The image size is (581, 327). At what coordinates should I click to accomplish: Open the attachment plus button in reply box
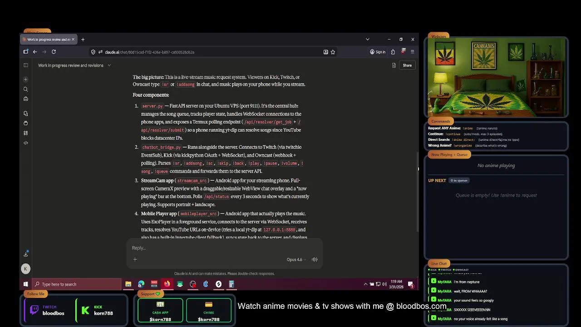click(135, 259)
